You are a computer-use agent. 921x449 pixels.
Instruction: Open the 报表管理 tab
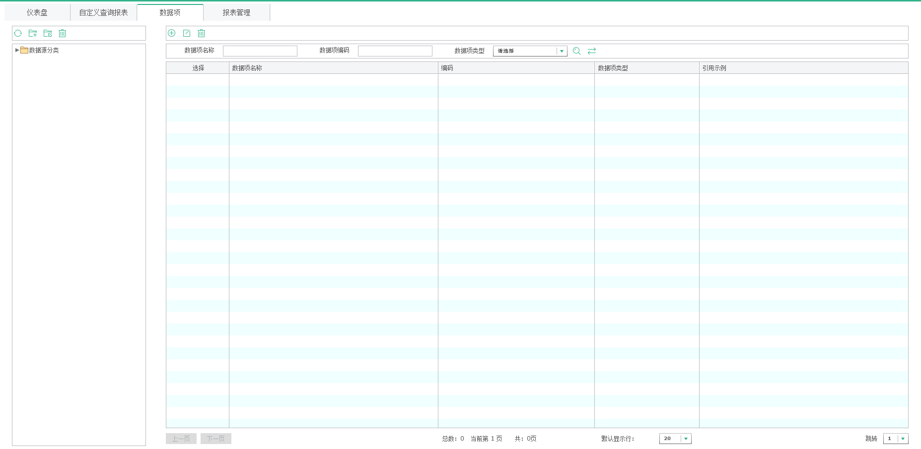236,12
